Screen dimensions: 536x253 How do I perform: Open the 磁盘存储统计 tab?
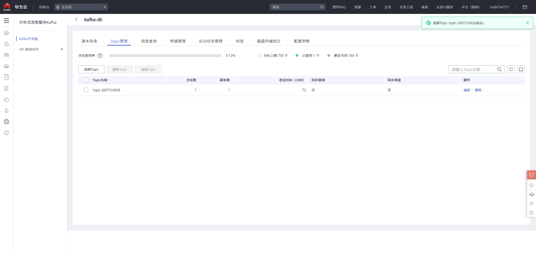(269, 41)
